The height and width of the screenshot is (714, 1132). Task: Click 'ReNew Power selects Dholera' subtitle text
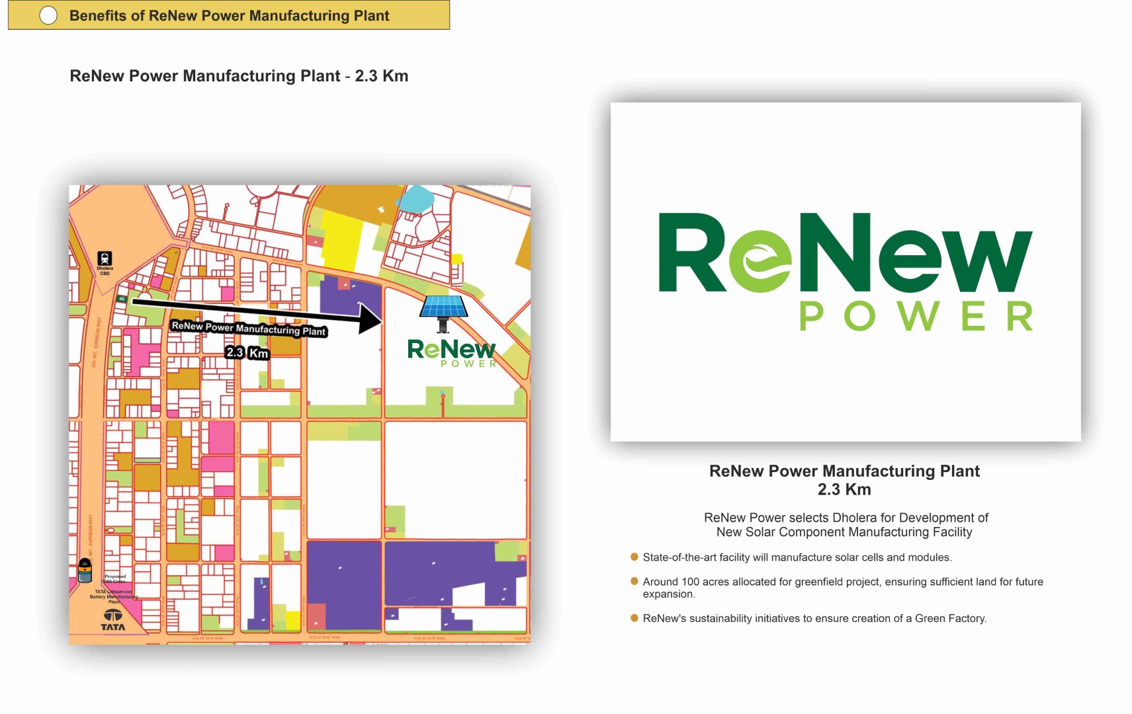click(x=845, y=525)
